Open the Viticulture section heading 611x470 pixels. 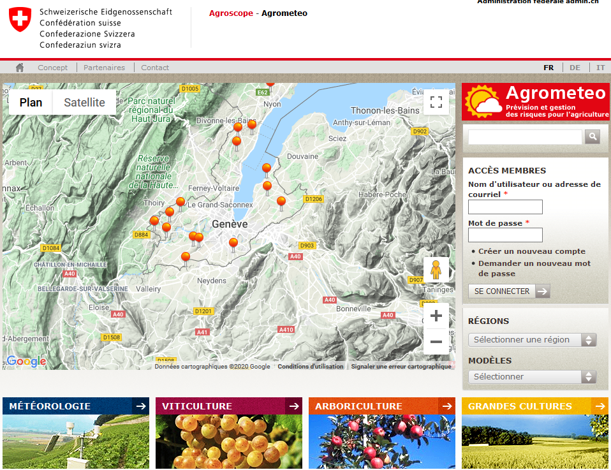click(x=197, y=406)
